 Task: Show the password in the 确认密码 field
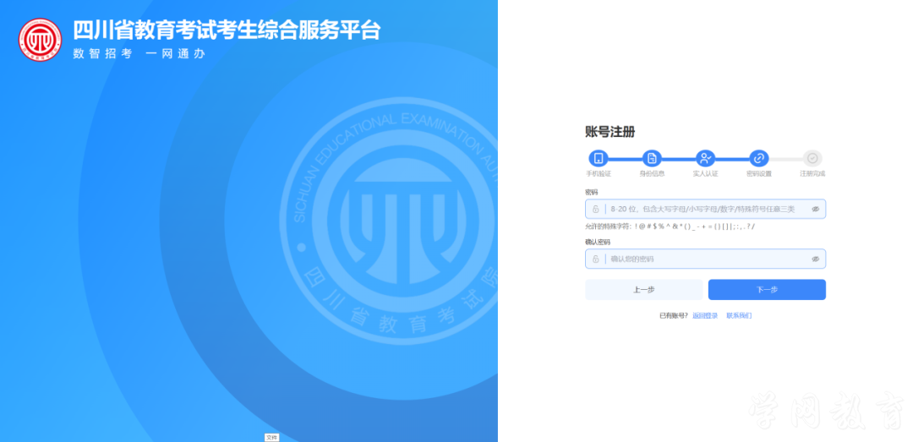point(815,259)
